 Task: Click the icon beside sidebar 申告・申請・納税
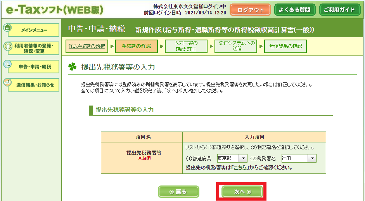[x=7, y=64]
